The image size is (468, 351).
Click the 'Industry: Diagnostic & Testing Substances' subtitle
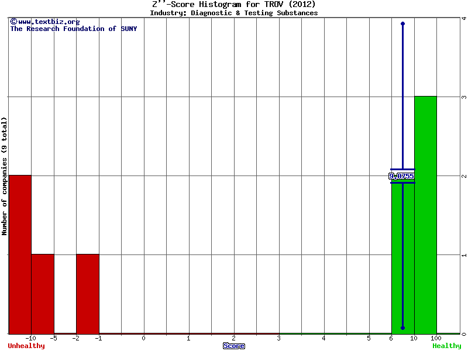[x=233, y=13]
